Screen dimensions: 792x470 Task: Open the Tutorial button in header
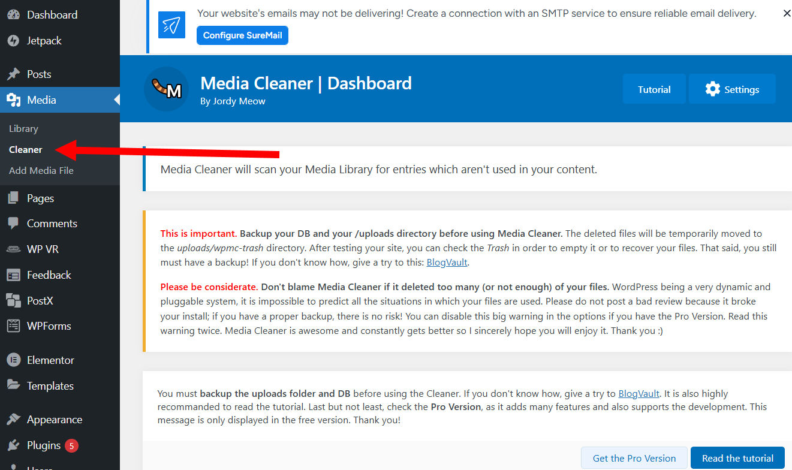pos(654,89)
